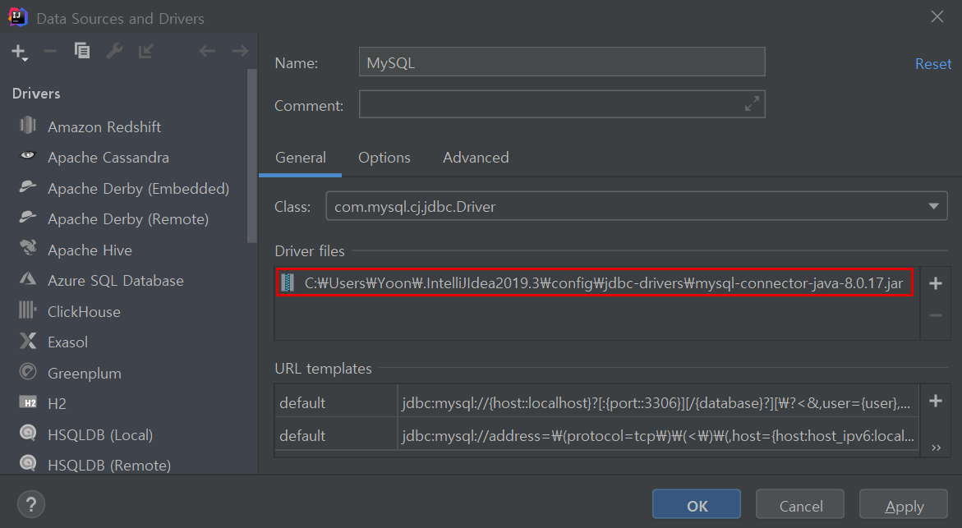The width and height of the screenshot is (962, 528).
Task: Click the Amazon Redshift icon
Action: [x=28, y=125]
